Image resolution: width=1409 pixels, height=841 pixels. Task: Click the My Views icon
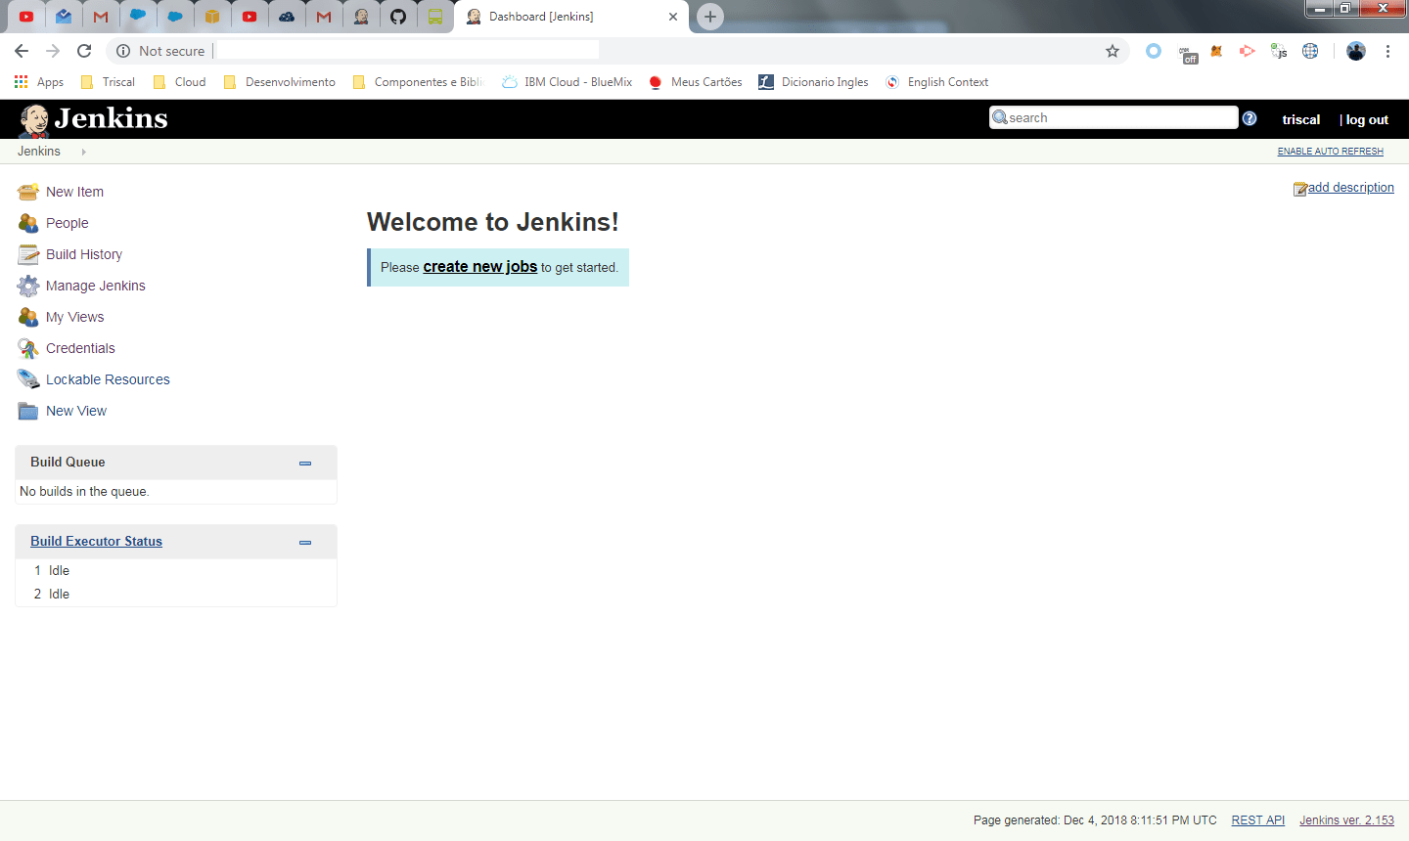(x=28, y=317)
